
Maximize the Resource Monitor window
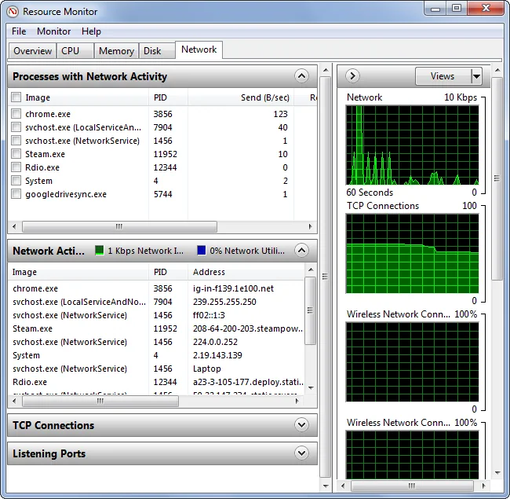[457, 9]
